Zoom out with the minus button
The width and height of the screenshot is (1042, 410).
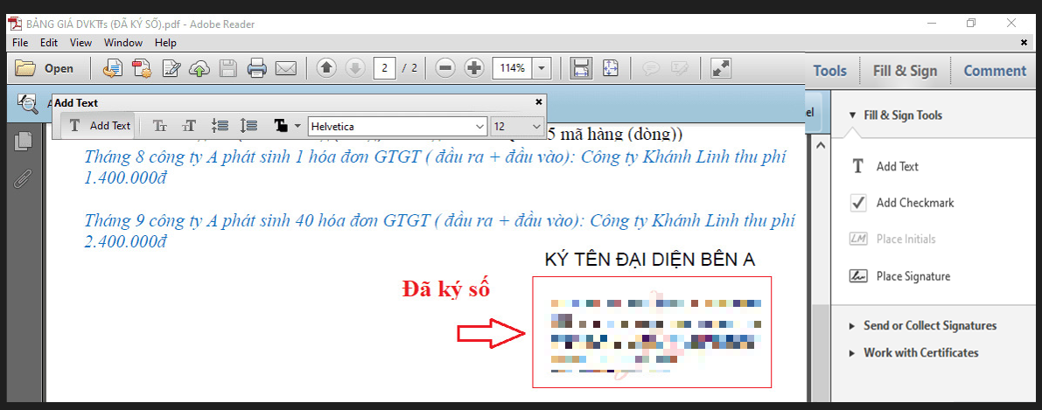tap(445, 68)
